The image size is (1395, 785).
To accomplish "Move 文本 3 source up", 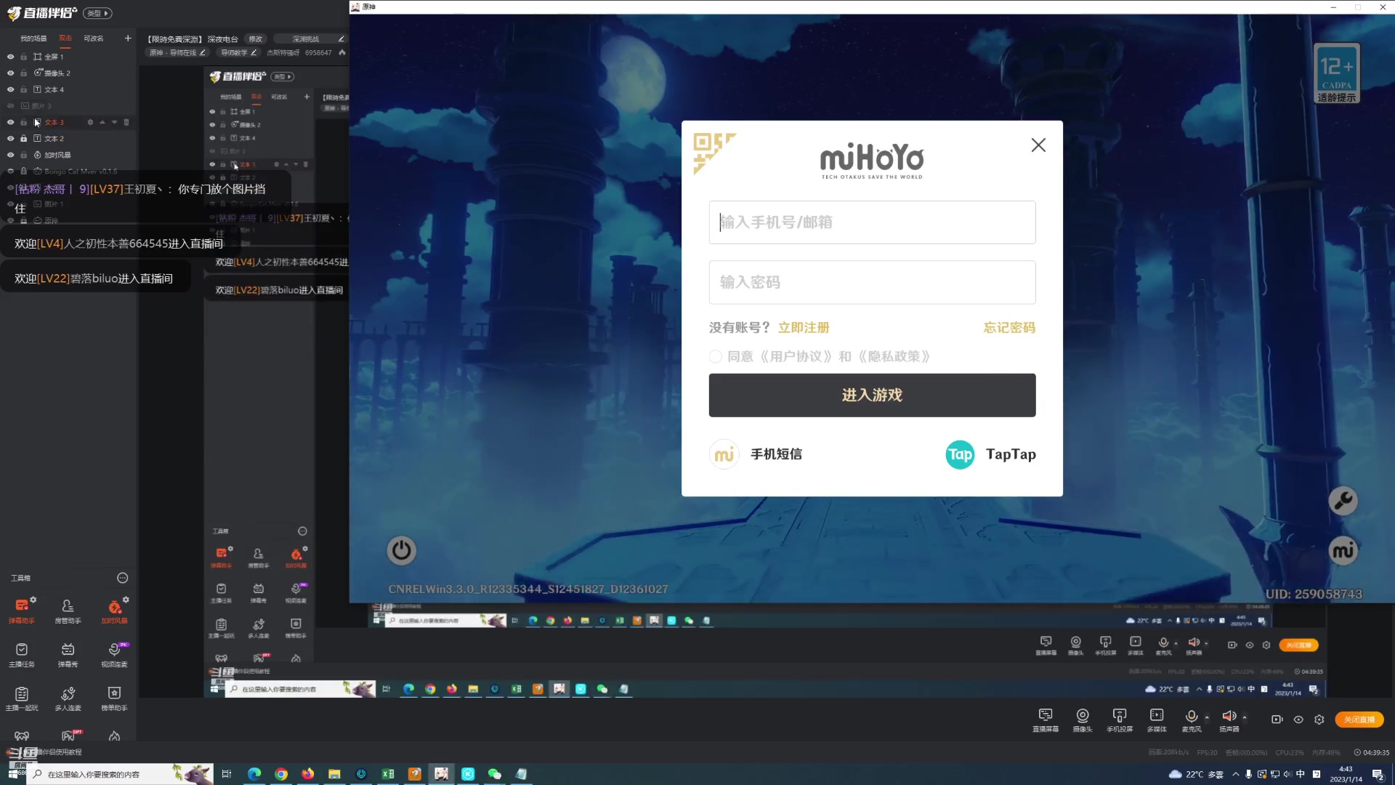I will pos(102,122).
